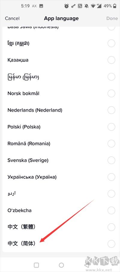Select the 中文（简体）radio button
The width and height of the screenshot is (120, 272).
click(111, 243)
